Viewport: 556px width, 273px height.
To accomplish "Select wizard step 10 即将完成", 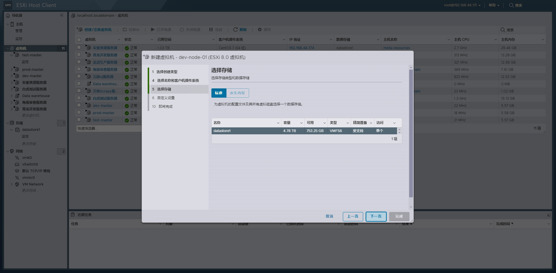I will (162, 106).
